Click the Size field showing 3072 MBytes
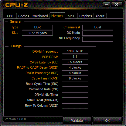Viewport: 126px width, 126px height. 37,33
